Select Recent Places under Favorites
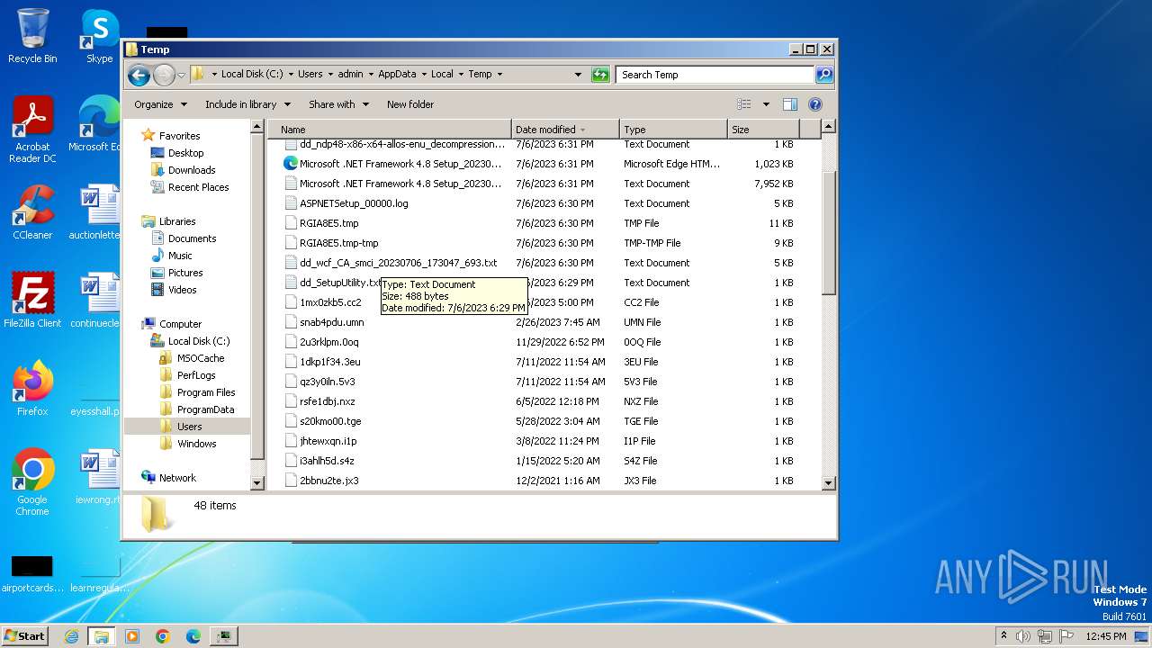The width and height of the screenshot is (1152, 648). pyautogui.click(x=198, y=187)
